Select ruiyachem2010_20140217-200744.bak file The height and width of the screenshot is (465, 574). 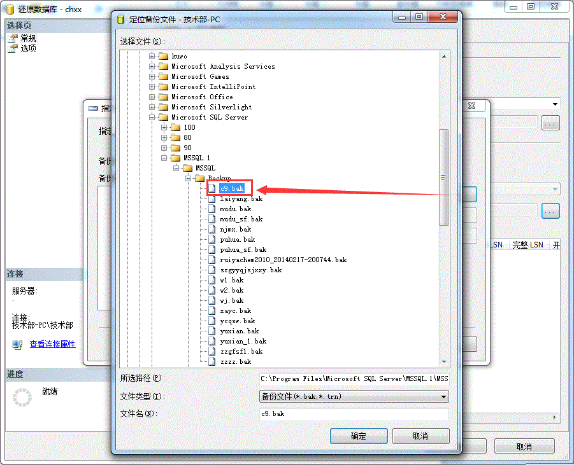coord(283,260)
